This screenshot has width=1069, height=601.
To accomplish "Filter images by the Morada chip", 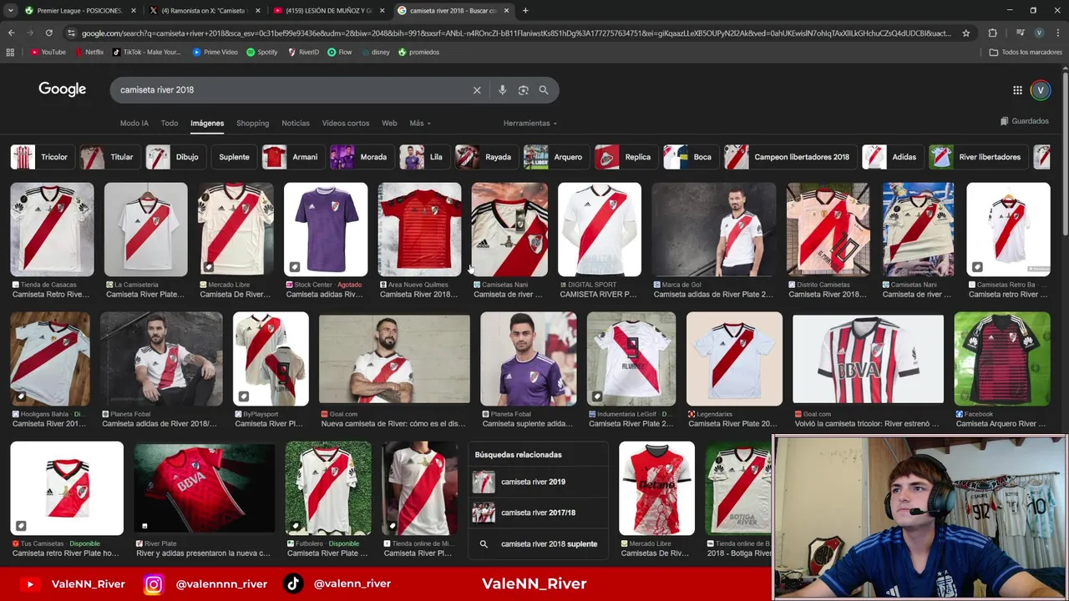I will 361,157.
